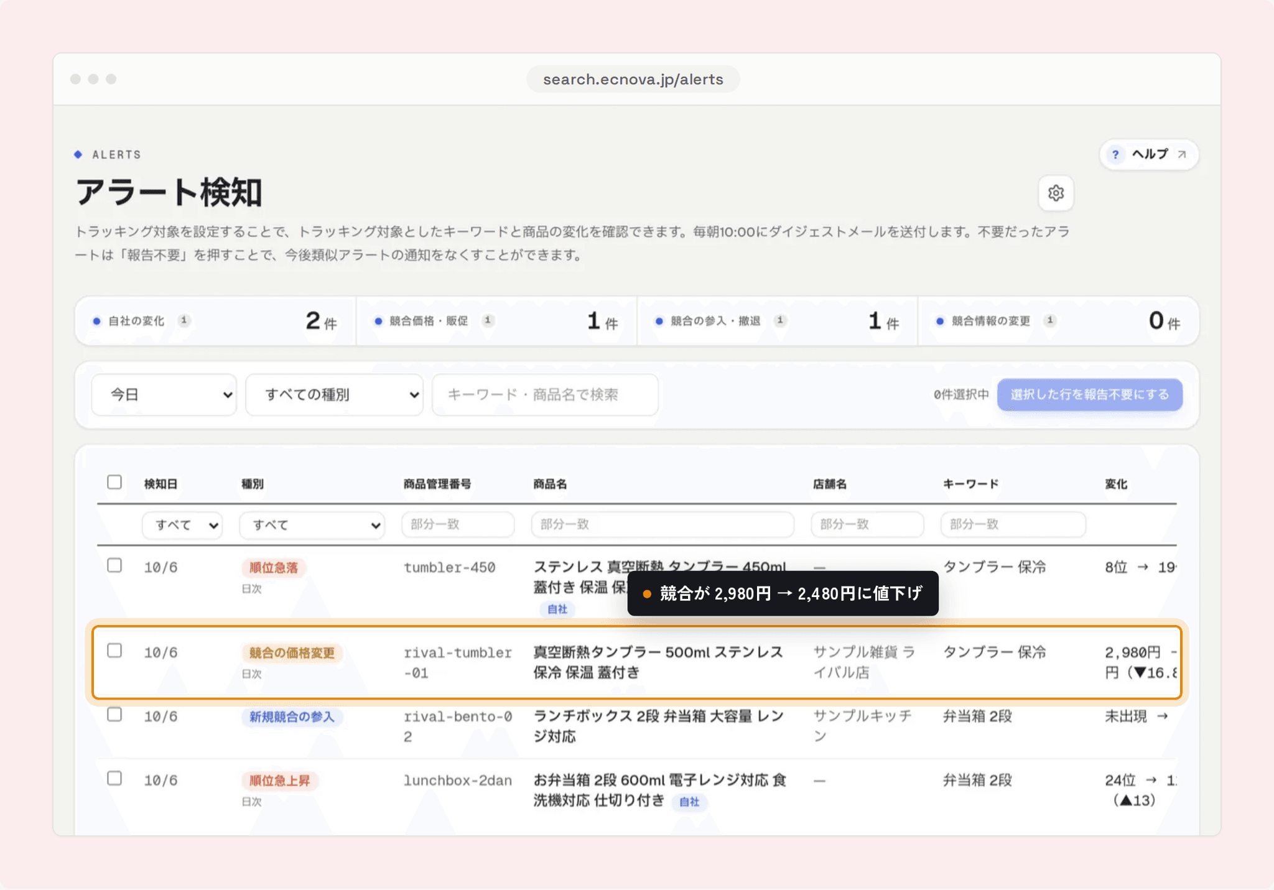Click the external link arrow beside ヘルプ
The height and width of the screenshot is (890, 1274).
tap(1182, 154)
